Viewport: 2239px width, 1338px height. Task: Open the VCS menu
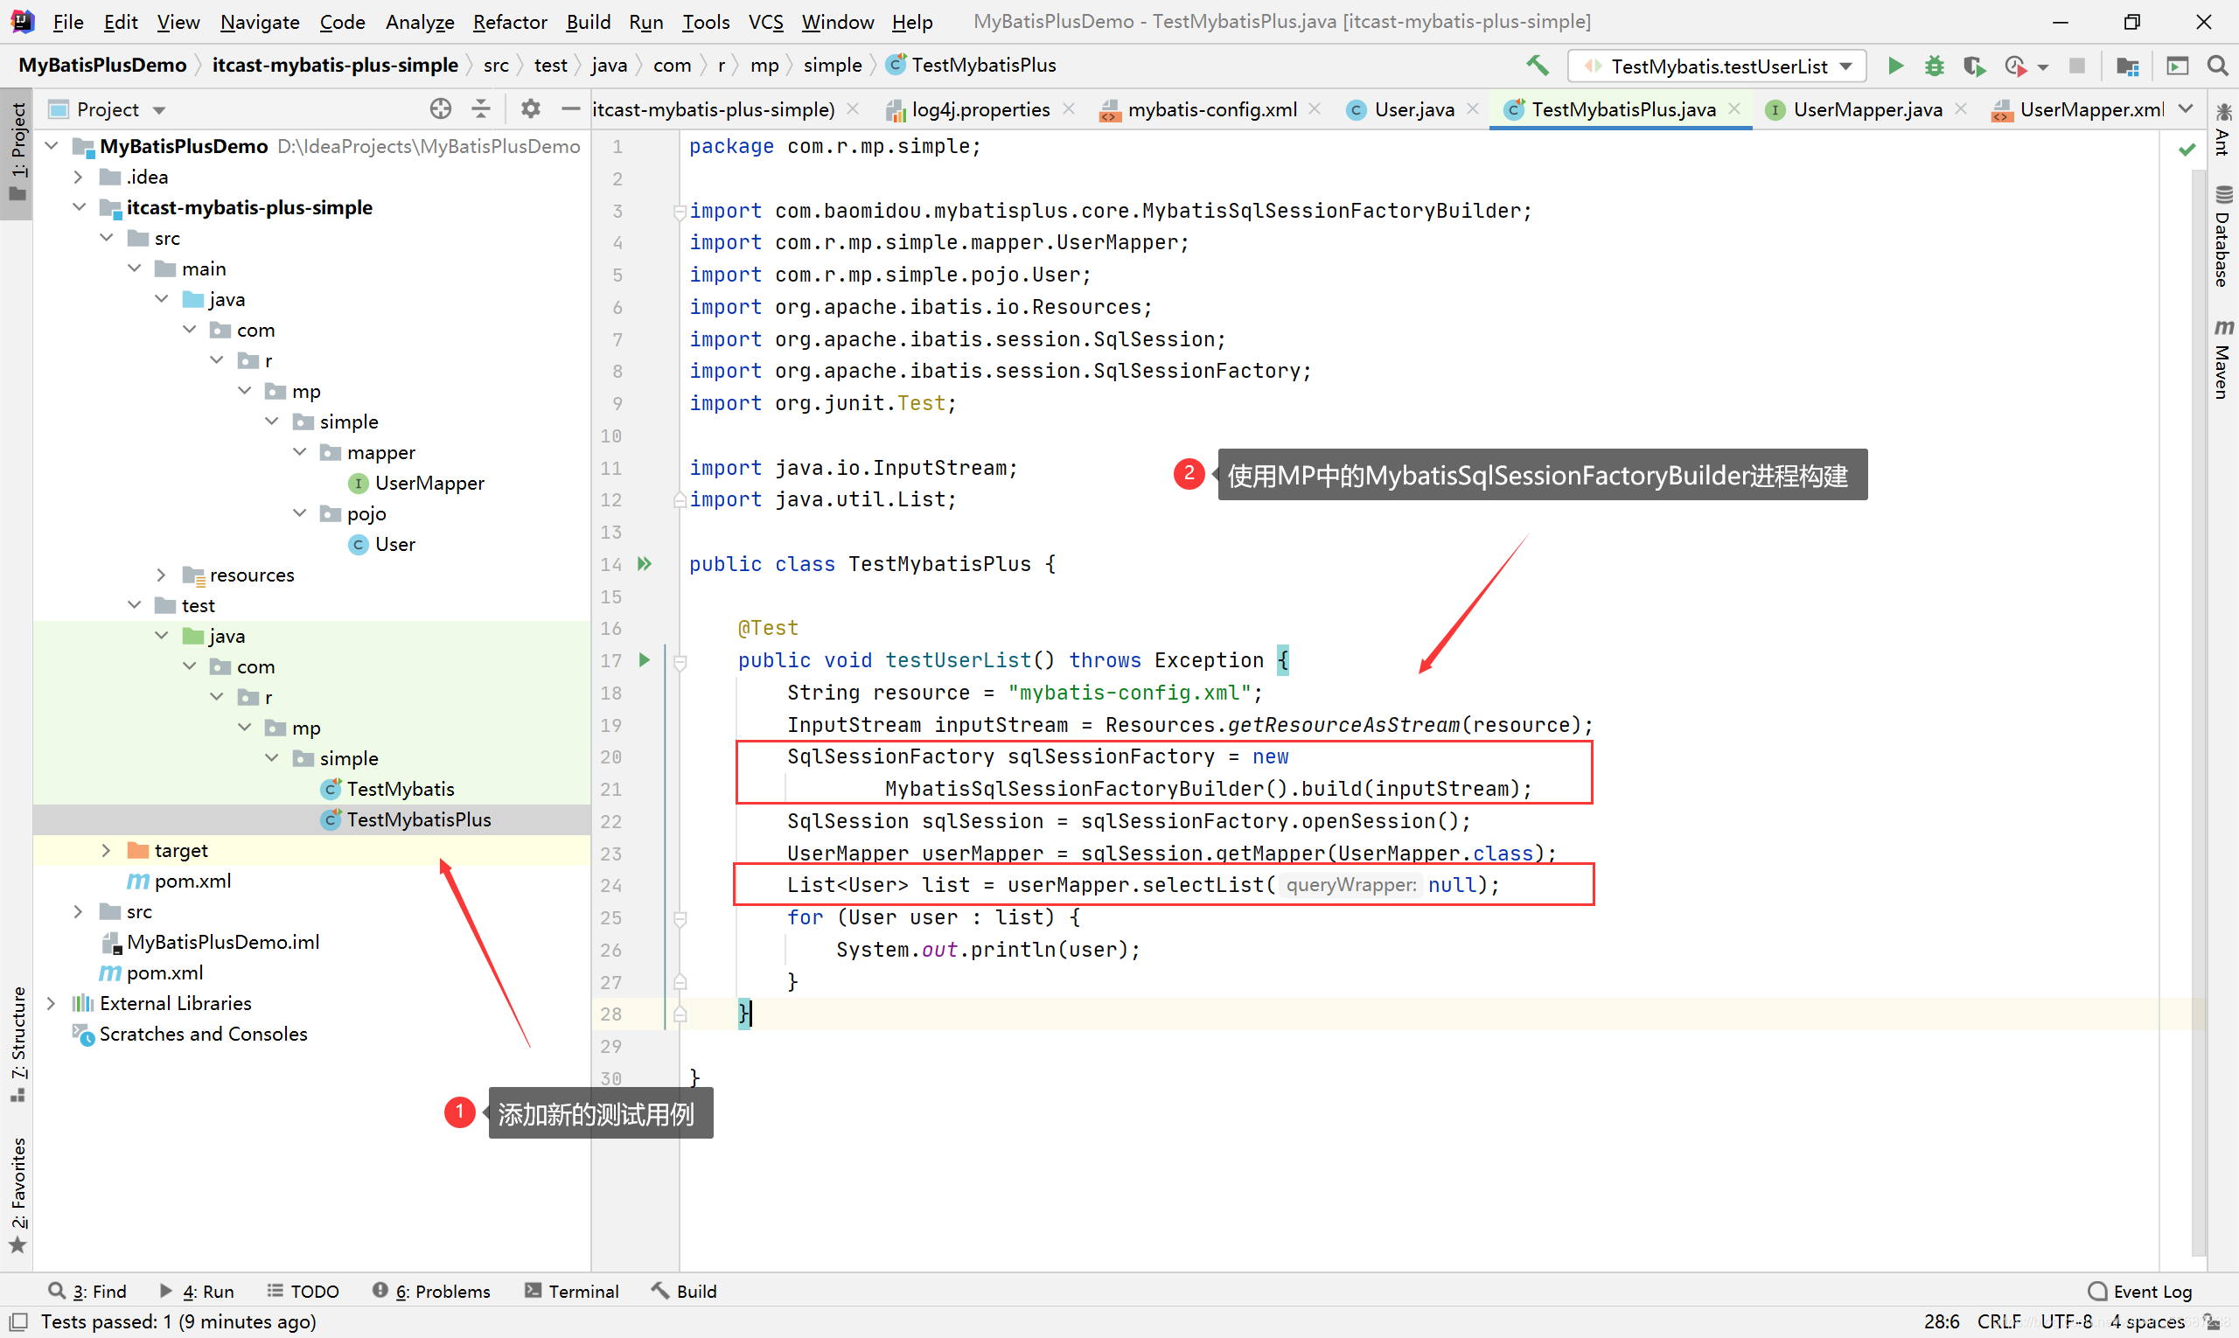coord(765,22)
